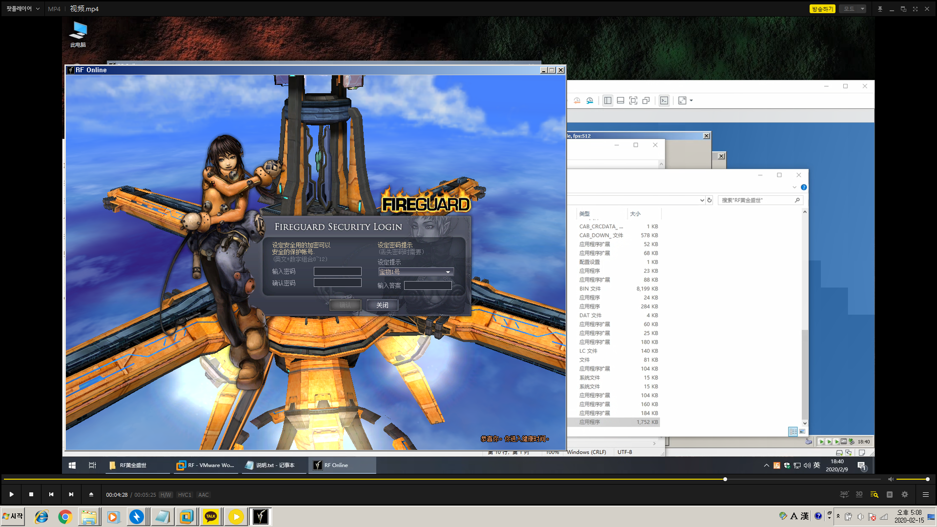Image resolution: width=937 pixels, height=527 pixels.
Task: Pin the player window on top
Action: click(880, 9)
